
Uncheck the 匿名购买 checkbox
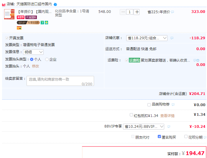(159, 137)
